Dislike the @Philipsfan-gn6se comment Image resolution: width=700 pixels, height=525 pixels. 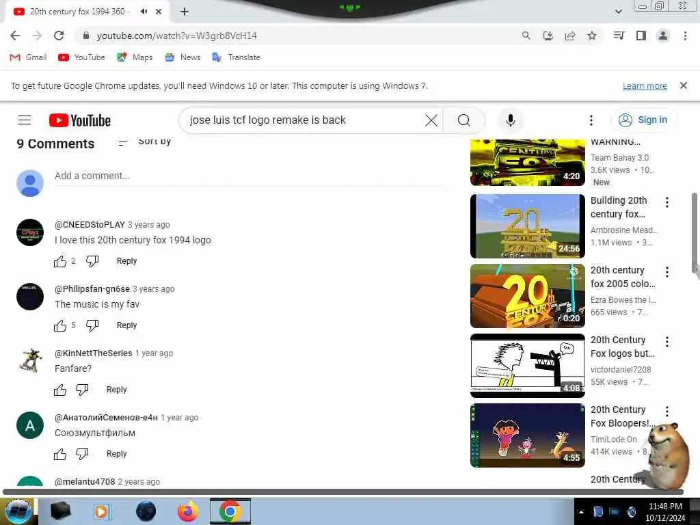pos(92,325)
